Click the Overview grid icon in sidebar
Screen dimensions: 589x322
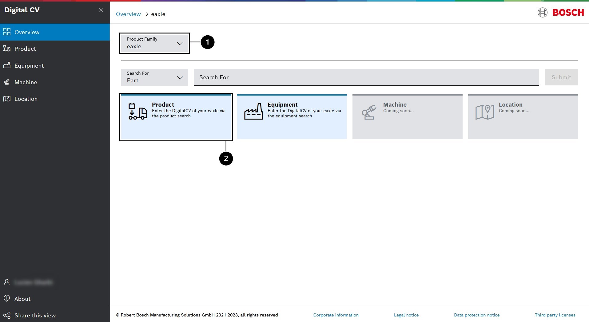[x=7, y=32]
